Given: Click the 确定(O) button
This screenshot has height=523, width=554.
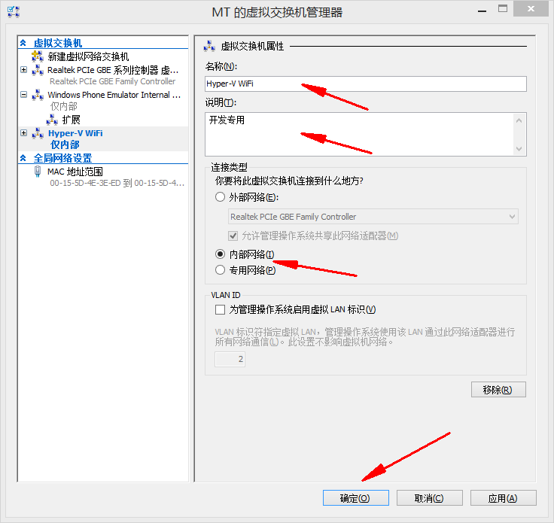Looking at the screenshot, I should pos(355,498).
